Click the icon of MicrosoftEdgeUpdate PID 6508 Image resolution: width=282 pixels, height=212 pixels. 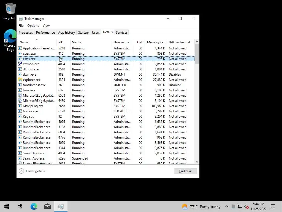[x=20, y=95]
